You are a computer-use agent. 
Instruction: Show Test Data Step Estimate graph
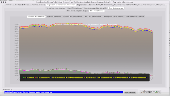point(93,17)
